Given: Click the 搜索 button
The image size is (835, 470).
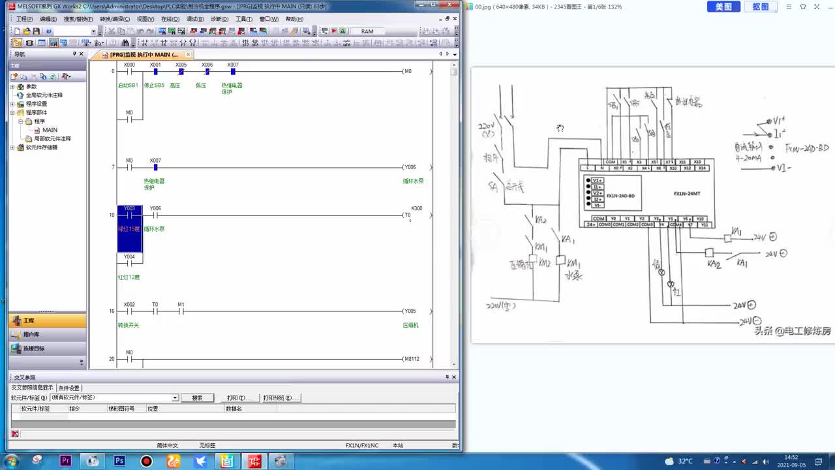Looking at the screenshot, I should pyautogui.click(x=197, y=398).
